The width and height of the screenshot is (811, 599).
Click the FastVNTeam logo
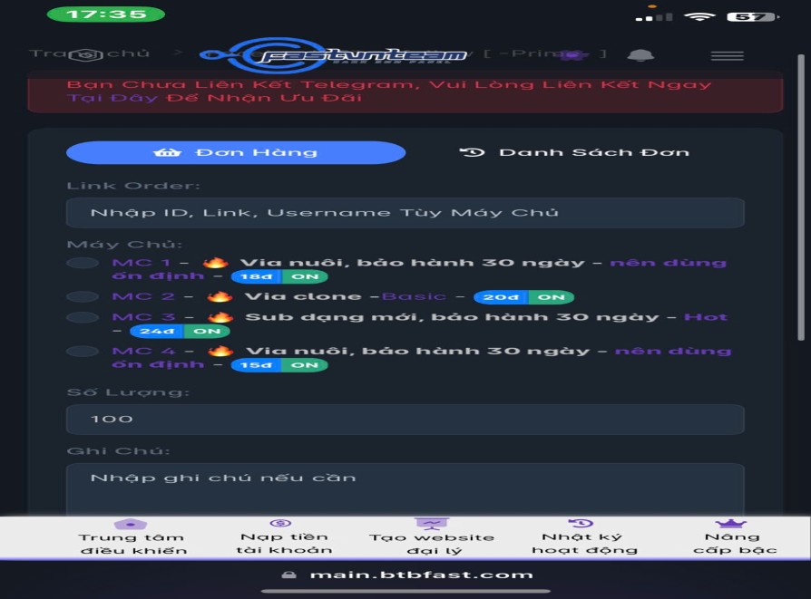pyautogui.click(x=336, y=55)
